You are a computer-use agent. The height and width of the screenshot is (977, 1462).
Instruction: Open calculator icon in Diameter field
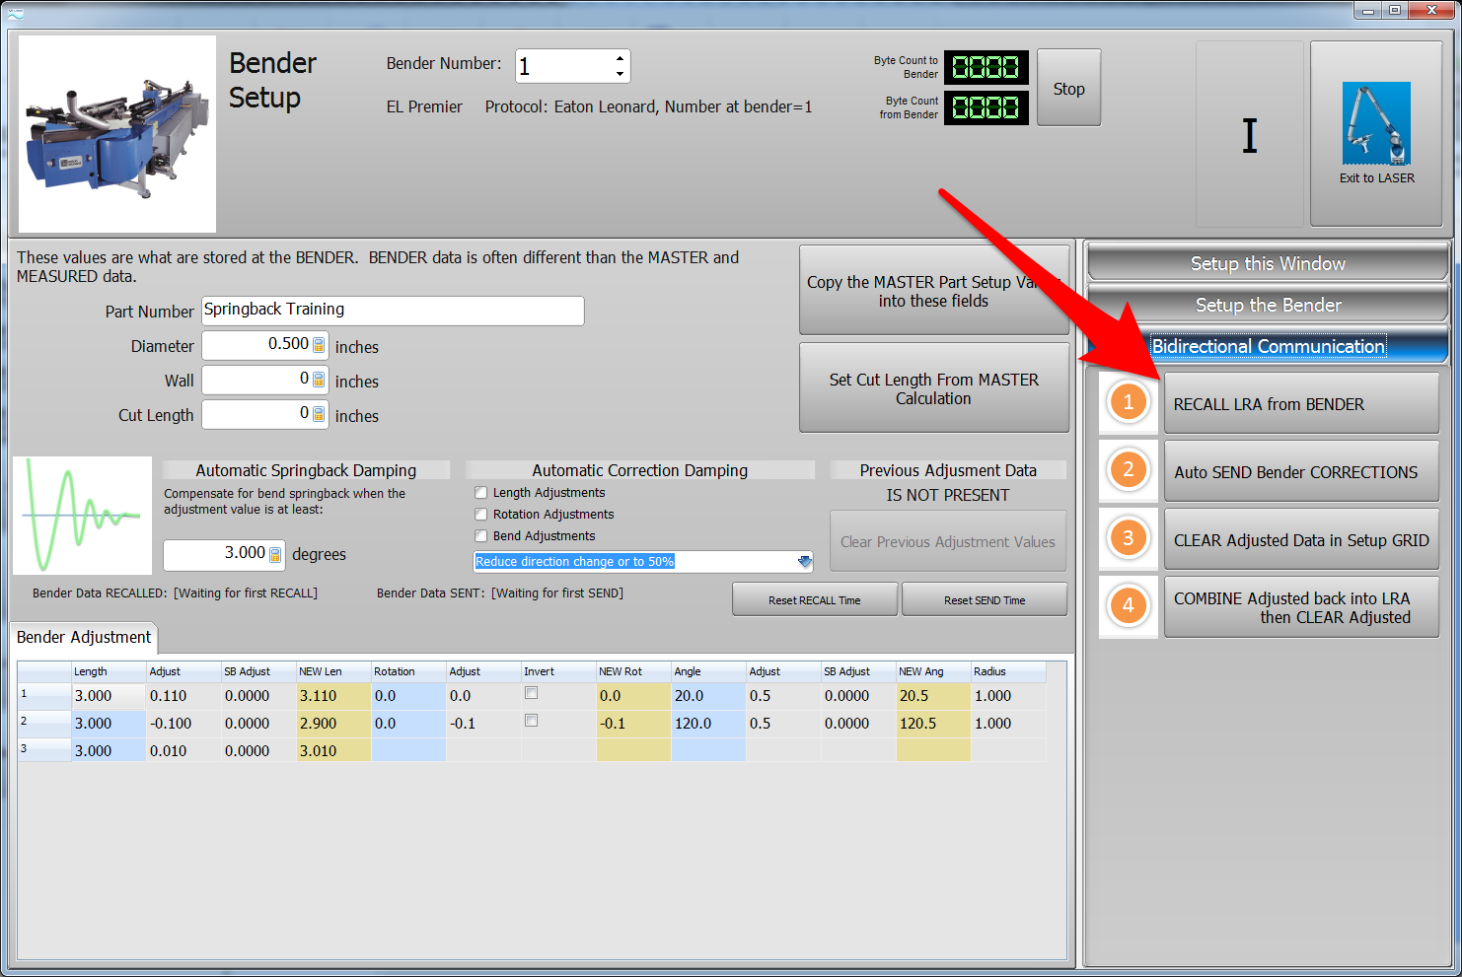click(319, 345)
